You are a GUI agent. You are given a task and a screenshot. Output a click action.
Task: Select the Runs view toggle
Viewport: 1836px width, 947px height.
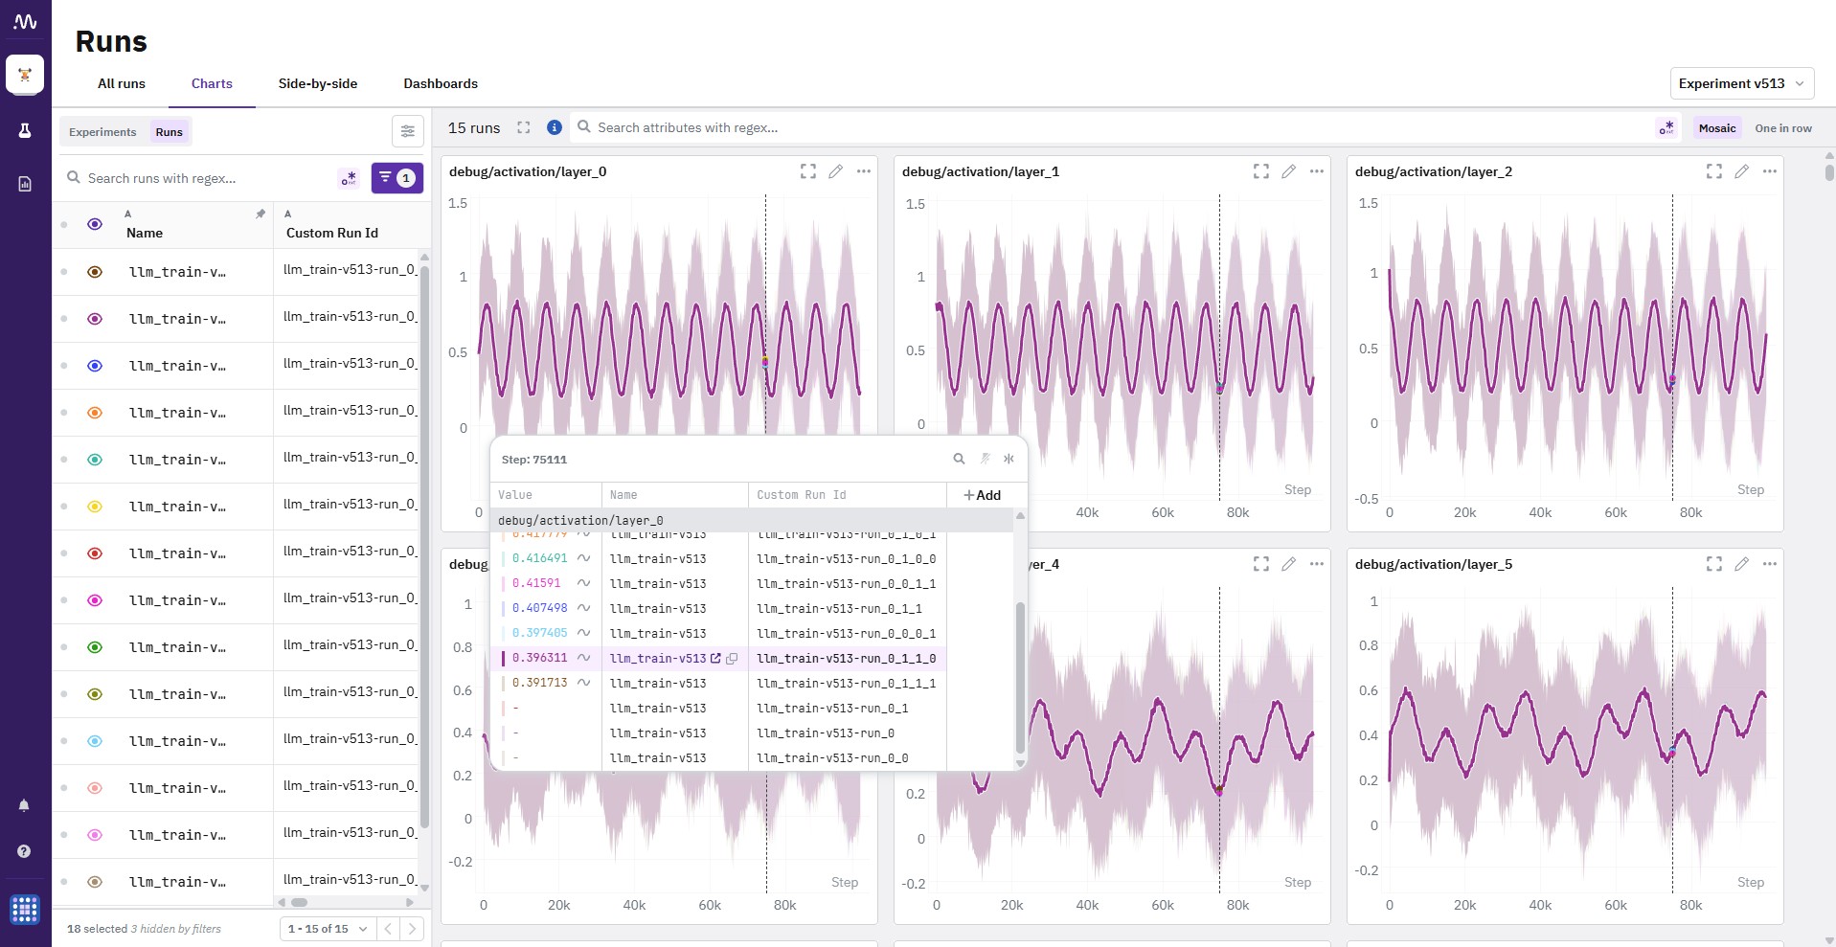point(170,132)
